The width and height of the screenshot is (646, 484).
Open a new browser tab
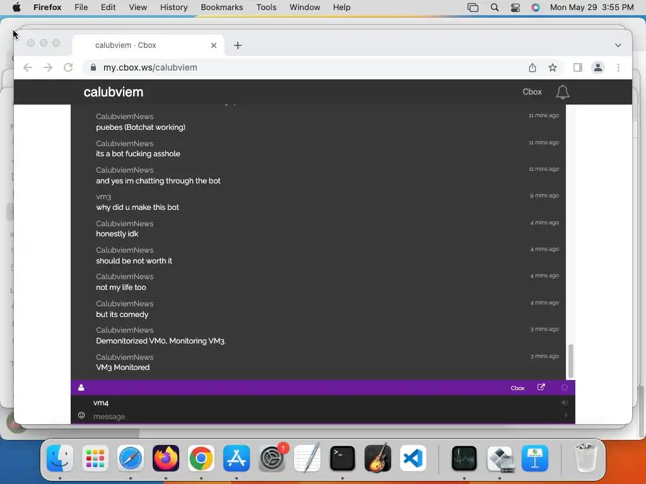[x=238, y=45]
